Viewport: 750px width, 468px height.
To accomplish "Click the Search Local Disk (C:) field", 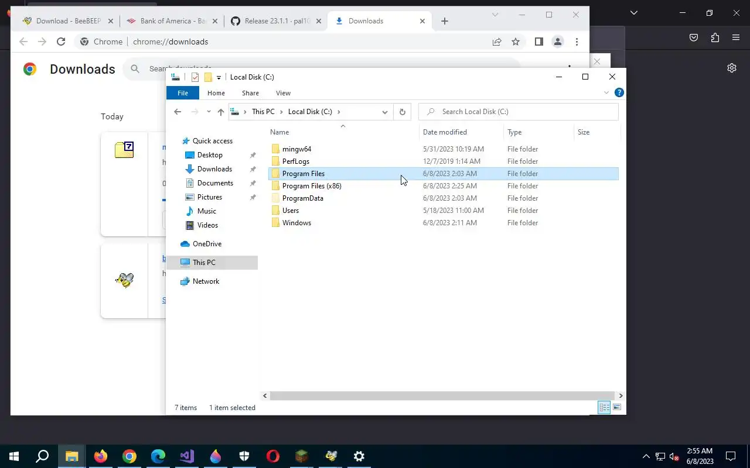I will 519,112.
